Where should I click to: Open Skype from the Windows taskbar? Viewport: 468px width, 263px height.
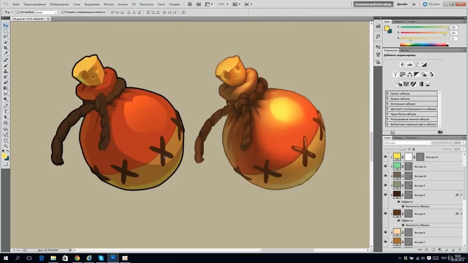(101, 258)
